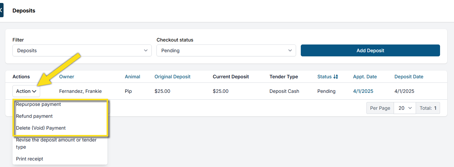Sort by Deposit Date column header
Image resolution: width=454 pixels, height=167 pixels.
409,77
